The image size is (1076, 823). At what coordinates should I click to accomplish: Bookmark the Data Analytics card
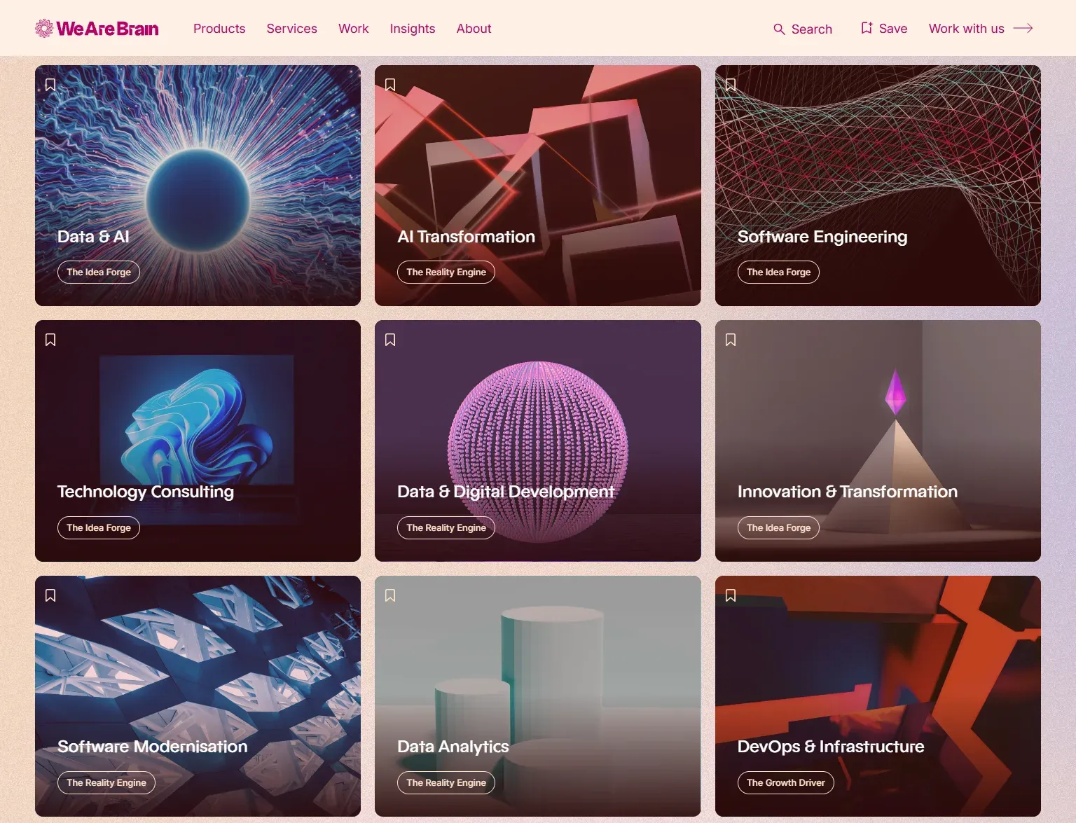point(390,595)
